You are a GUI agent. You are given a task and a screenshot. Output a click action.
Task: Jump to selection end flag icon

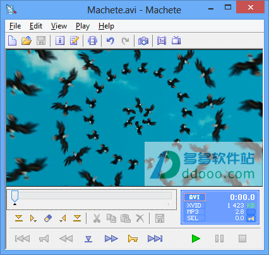(x=63, y=218)
